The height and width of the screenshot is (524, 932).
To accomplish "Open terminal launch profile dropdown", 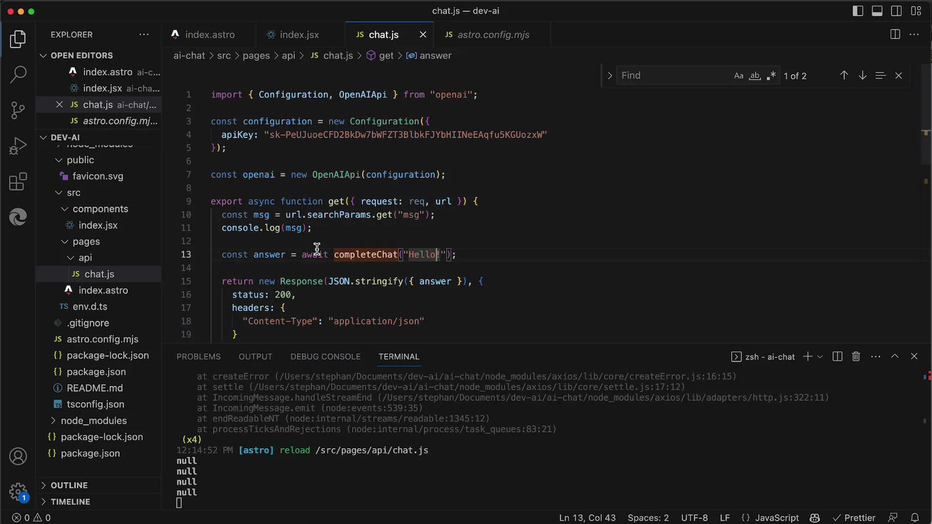I will pos(820,356).
